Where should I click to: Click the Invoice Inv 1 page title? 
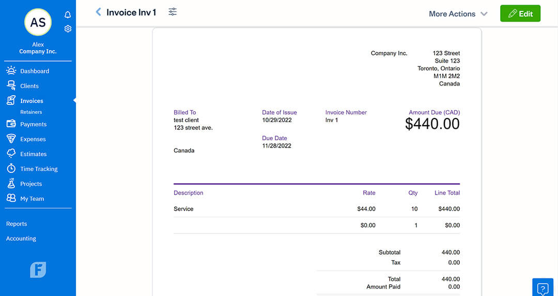(x=131, y=12)
